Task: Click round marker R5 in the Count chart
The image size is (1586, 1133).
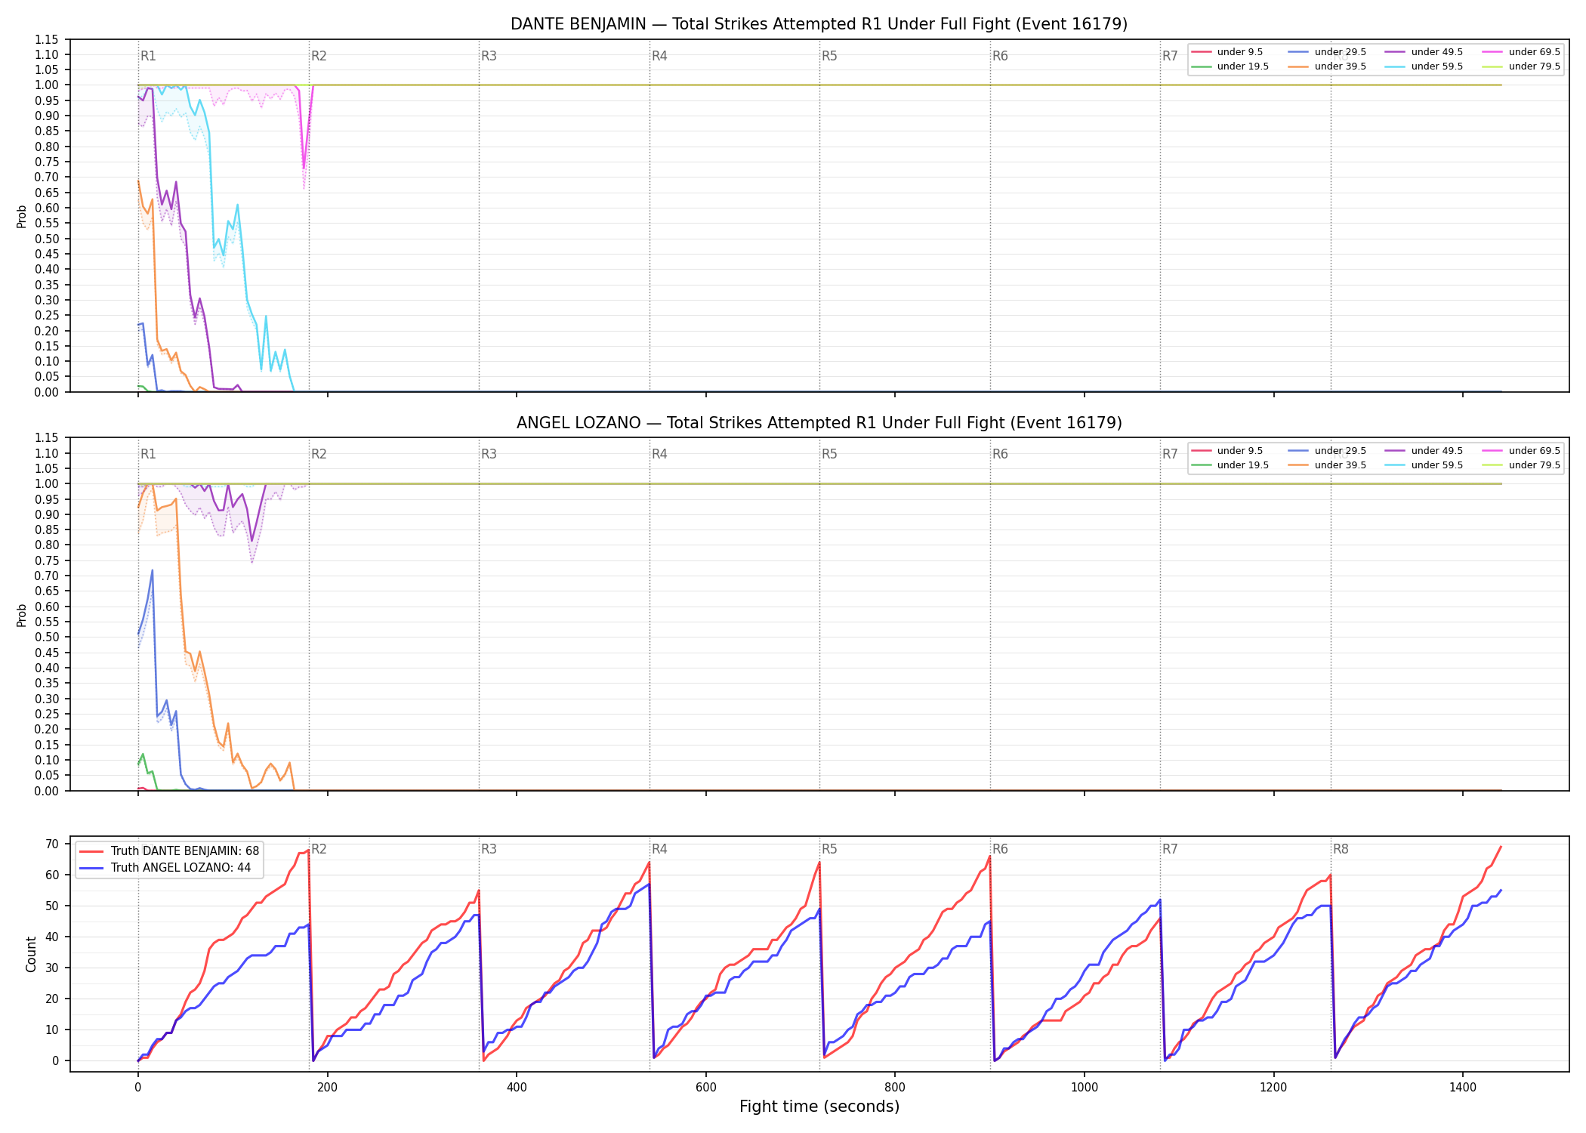Action: tap(830, 849)
